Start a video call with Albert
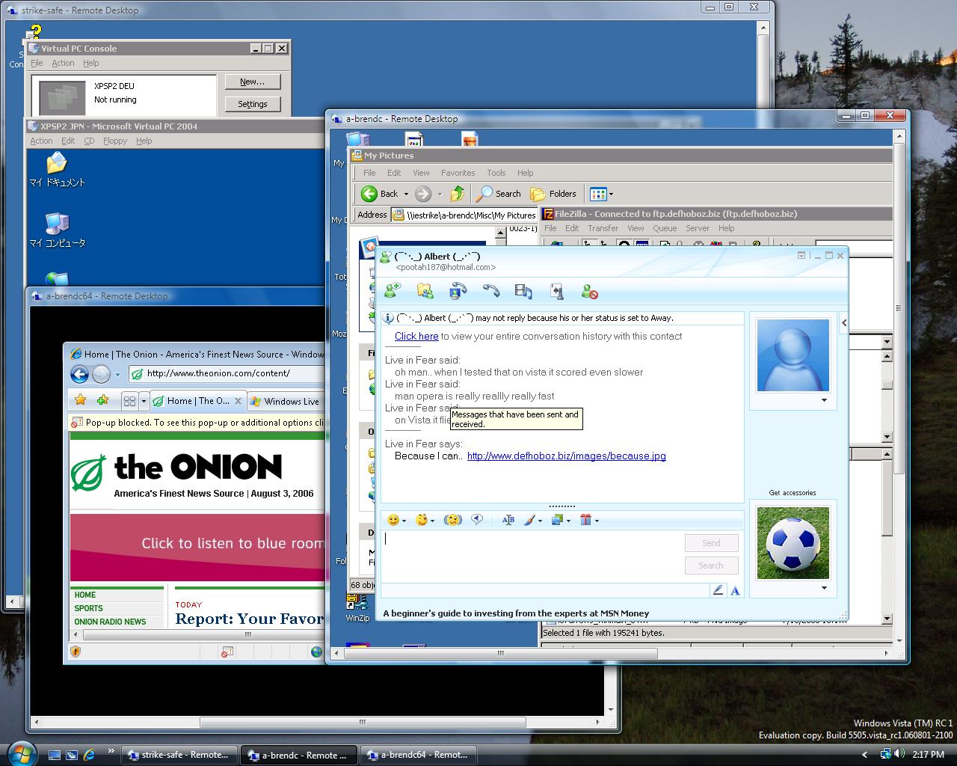Screen dimensions: 957x766 click(x=458, y=292)
